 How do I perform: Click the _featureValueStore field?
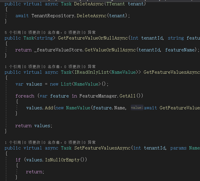58,50
